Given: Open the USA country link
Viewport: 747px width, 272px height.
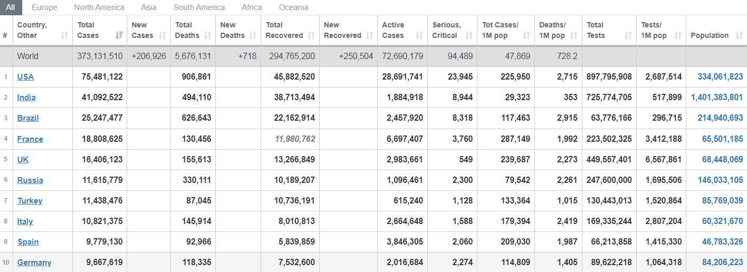Looking at the screenshot, I should (25, 77).
